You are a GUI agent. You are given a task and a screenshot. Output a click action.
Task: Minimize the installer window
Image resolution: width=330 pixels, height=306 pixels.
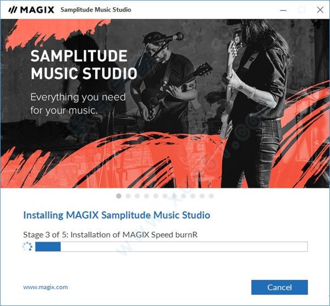(283, 10)
